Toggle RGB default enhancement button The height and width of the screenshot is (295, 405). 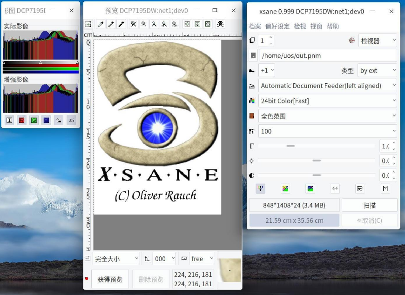coord(260,188)
